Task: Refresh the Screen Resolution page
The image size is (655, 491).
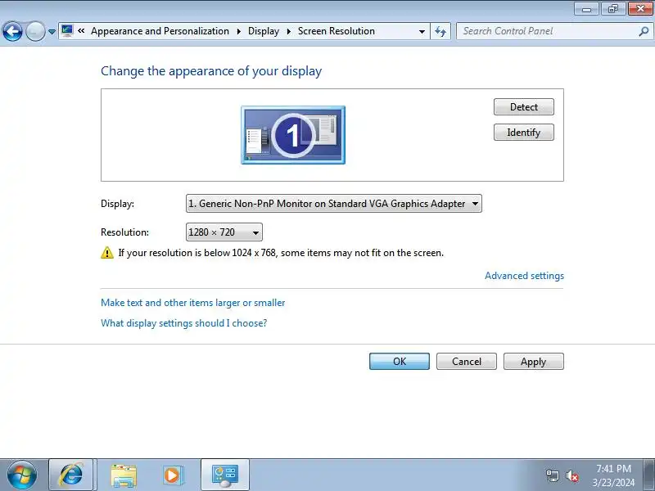Action: pos(440,31)
